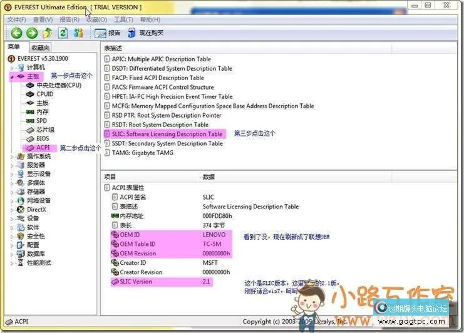Click the Refresh toolbar icon
Viewport: 464px width, 333px height.
click(63, 33)
